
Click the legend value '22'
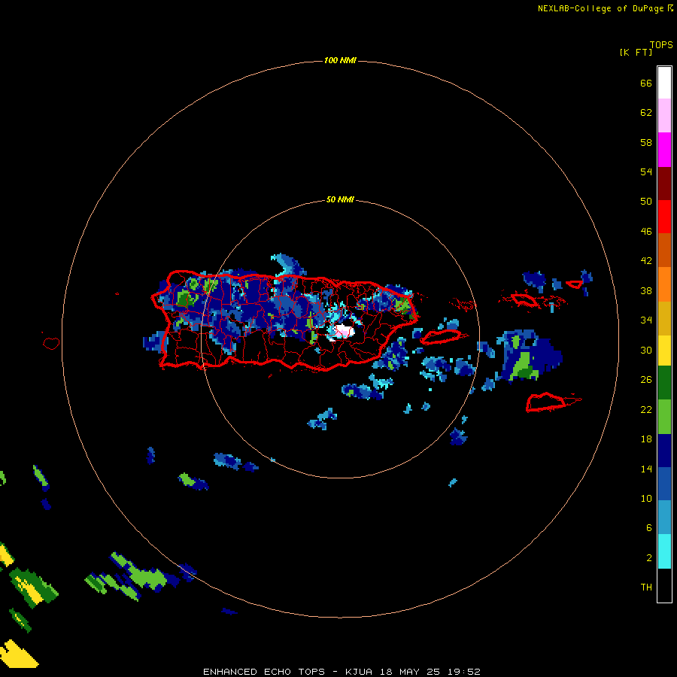coord(646,410)
